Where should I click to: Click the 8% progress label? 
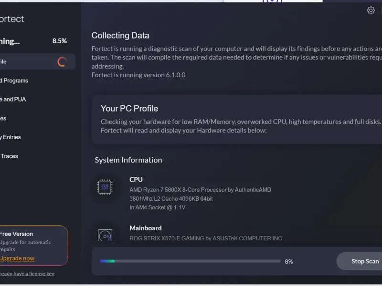point(288,261)
